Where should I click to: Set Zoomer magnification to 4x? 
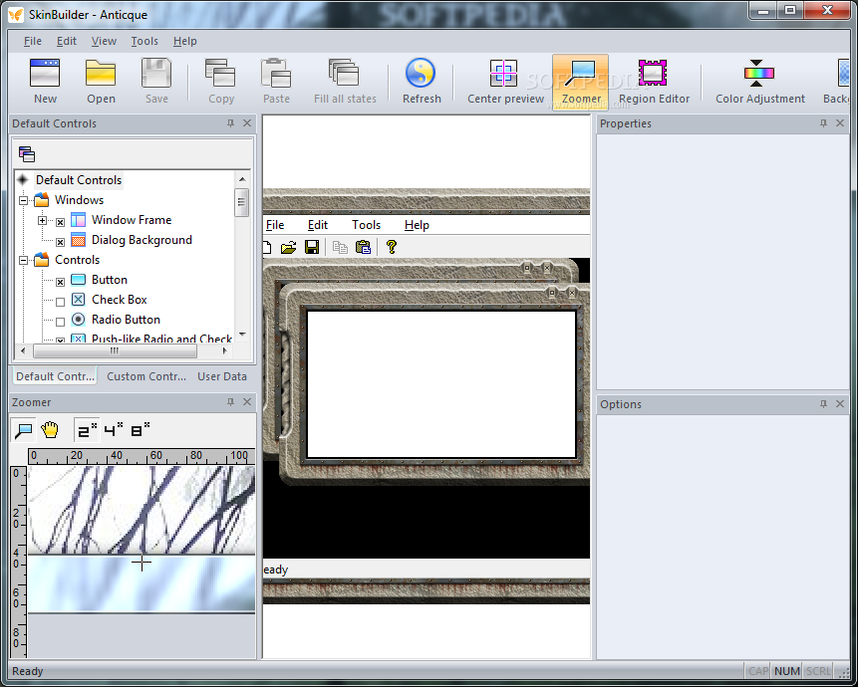pyautogui.click(x=113, y=431)
